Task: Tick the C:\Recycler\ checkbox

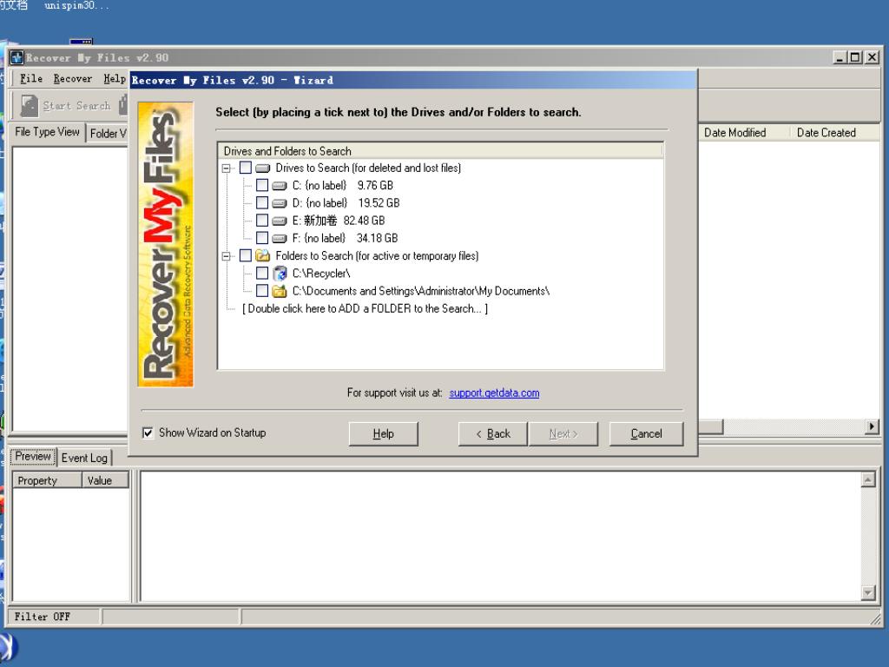Action: (x=262, y=273)
